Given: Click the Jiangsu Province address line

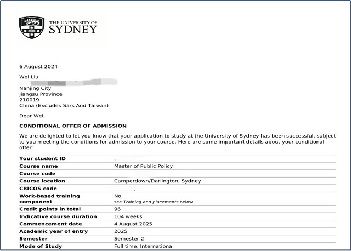Looking at the screenshot, I should (x=41, y=94).
